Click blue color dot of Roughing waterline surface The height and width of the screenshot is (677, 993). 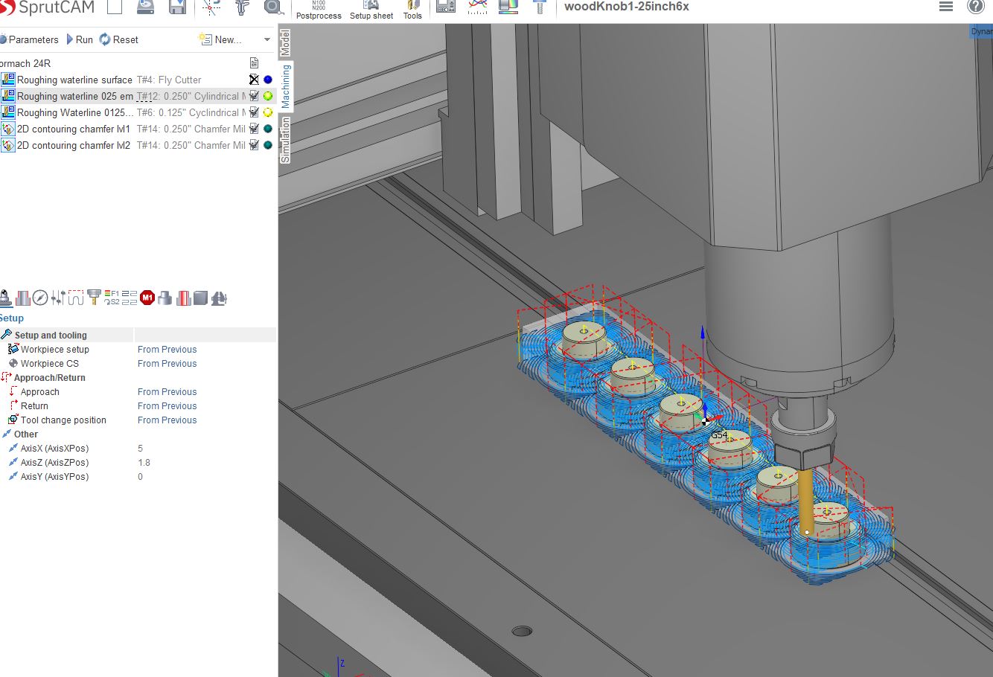pos(268,80)
